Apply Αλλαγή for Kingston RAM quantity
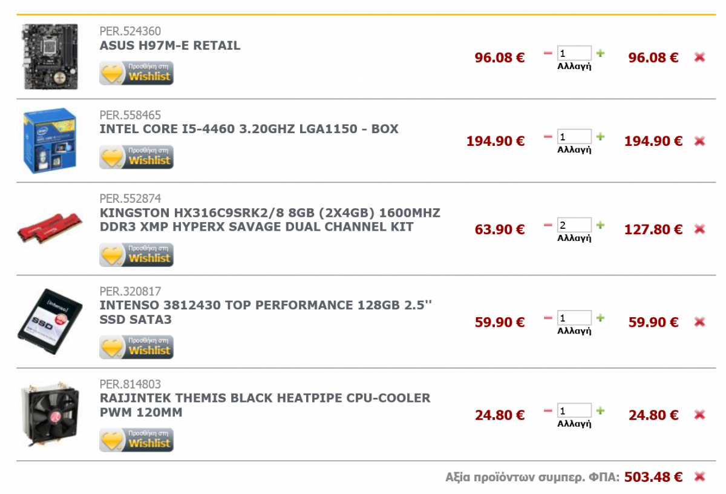Viewport: 726px width, 494px height. tap(574, 239)
